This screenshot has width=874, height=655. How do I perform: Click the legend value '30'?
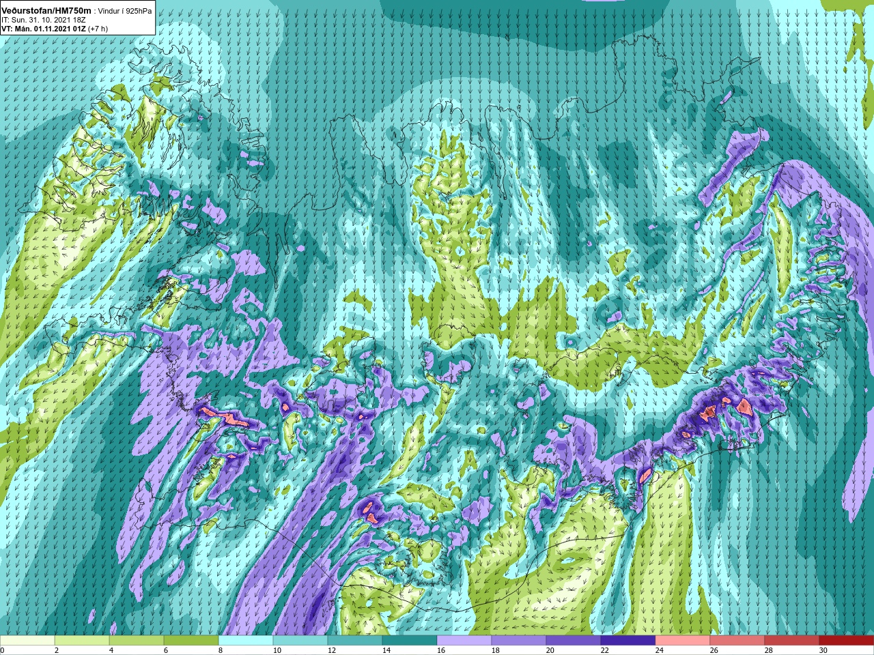tap(823, 650)
